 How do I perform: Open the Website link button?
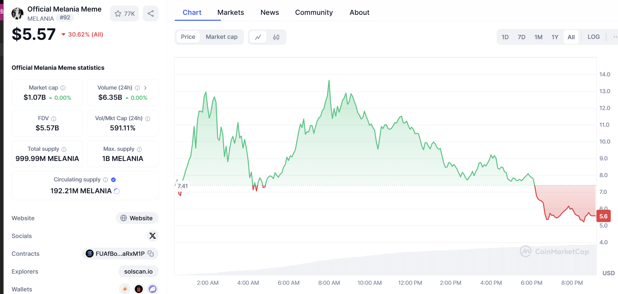(x=137, y=218)
